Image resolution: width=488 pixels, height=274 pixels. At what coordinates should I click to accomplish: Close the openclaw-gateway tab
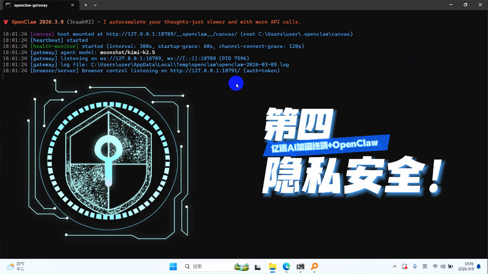tap(72, 5)
